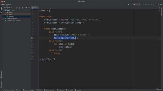
Task: Hide the Project tool window
Action: coord(29,8)
